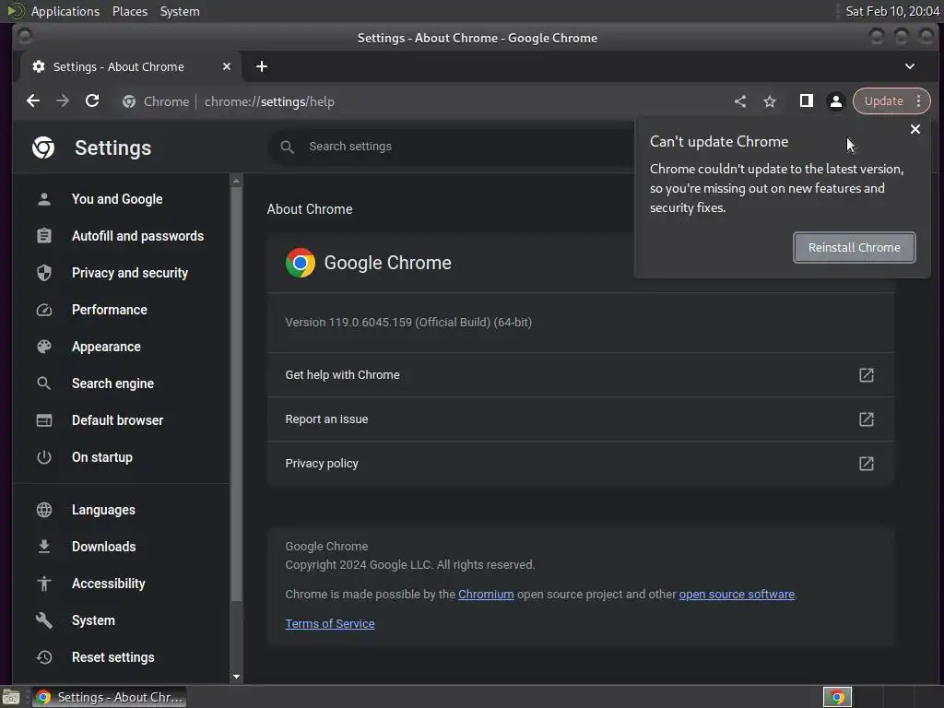Image resolution: width=944 pixels, height=708 pixels.
Task: Expand the tab search dropdown arrow
Action: (x=910, y=66)
